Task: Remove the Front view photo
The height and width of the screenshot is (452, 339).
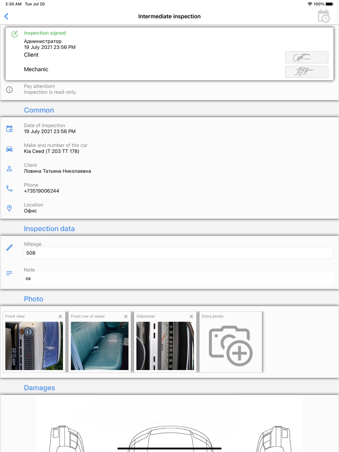Action: pos(60,316)
